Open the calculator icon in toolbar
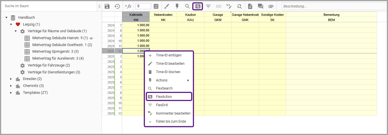The width and height of the screenshot is (388, 135). (156, 6)
